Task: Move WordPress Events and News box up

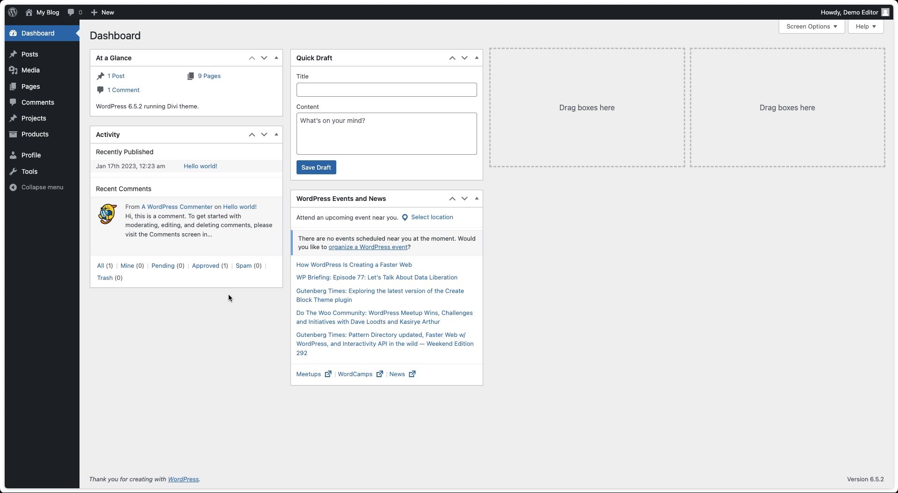Action: click(452, 199)
